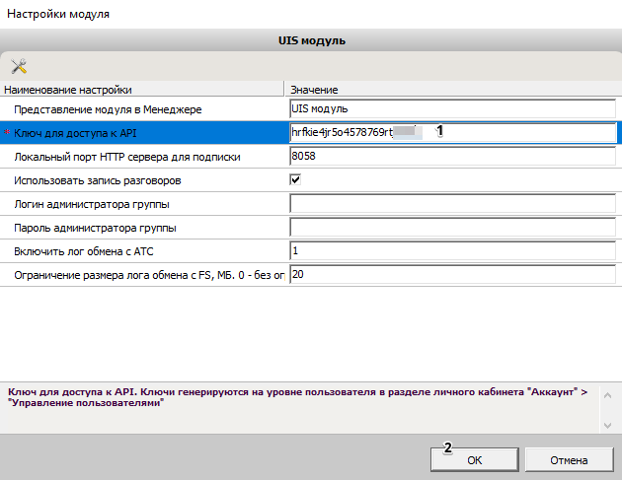
Task: Select the 'Ключ для доступа к API' row label
Action: click(x=75, y=133)
